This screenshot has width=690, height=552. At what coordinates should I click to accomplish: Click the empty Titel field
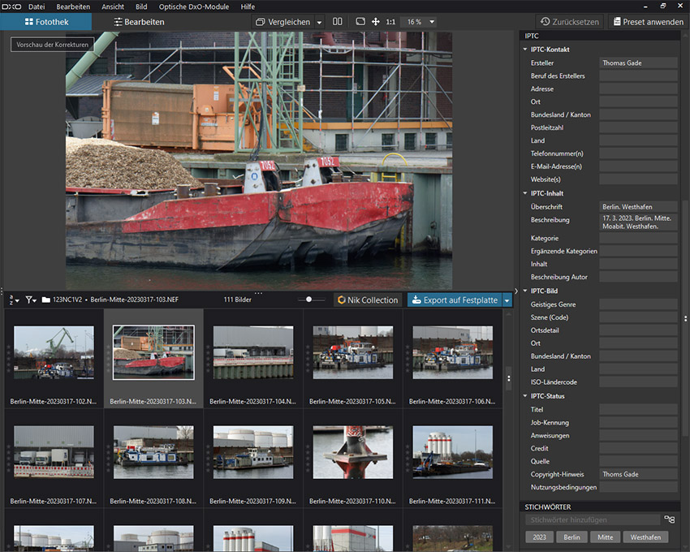(638, 409)
